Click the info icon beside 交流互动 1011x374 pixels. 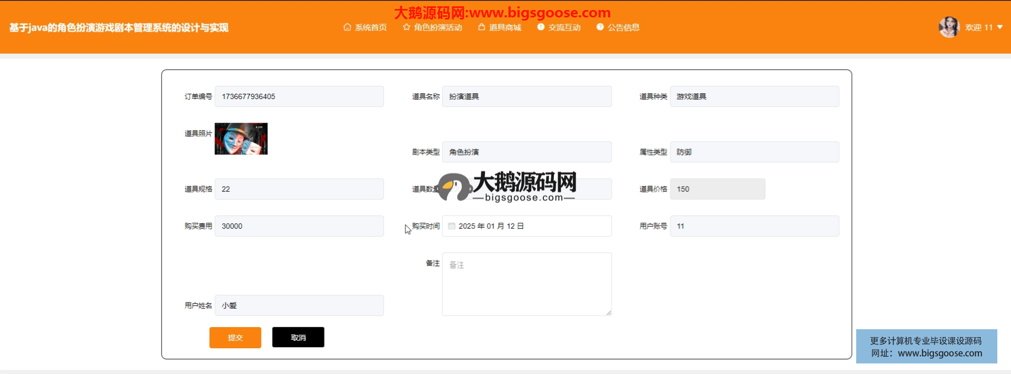pyautogui.click(x=541, y=27)
